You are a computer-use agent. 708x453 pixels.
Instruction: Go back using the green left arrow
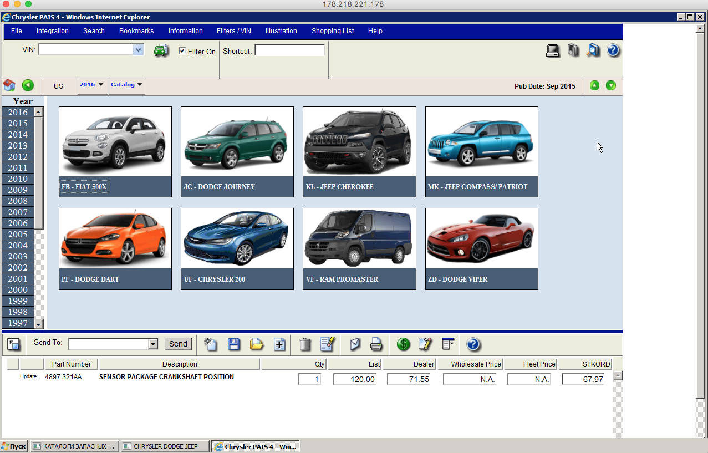coord(28,85)
